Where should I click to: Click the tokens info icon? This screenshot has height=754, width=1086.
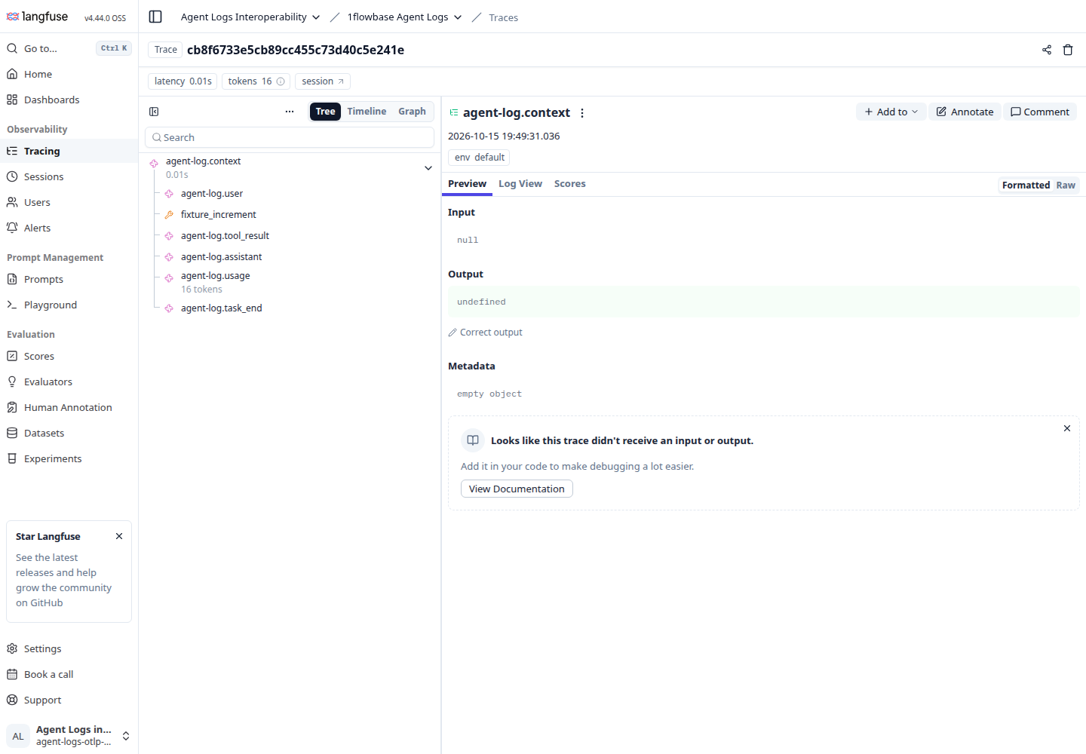pos(281,81)
